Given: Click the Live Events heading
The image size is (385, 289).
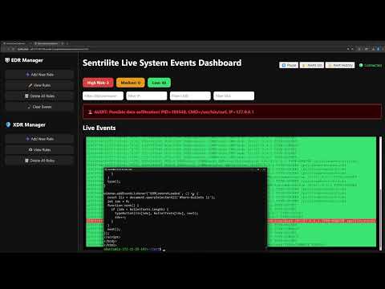Looking at the screenshot, I should 99,128.
